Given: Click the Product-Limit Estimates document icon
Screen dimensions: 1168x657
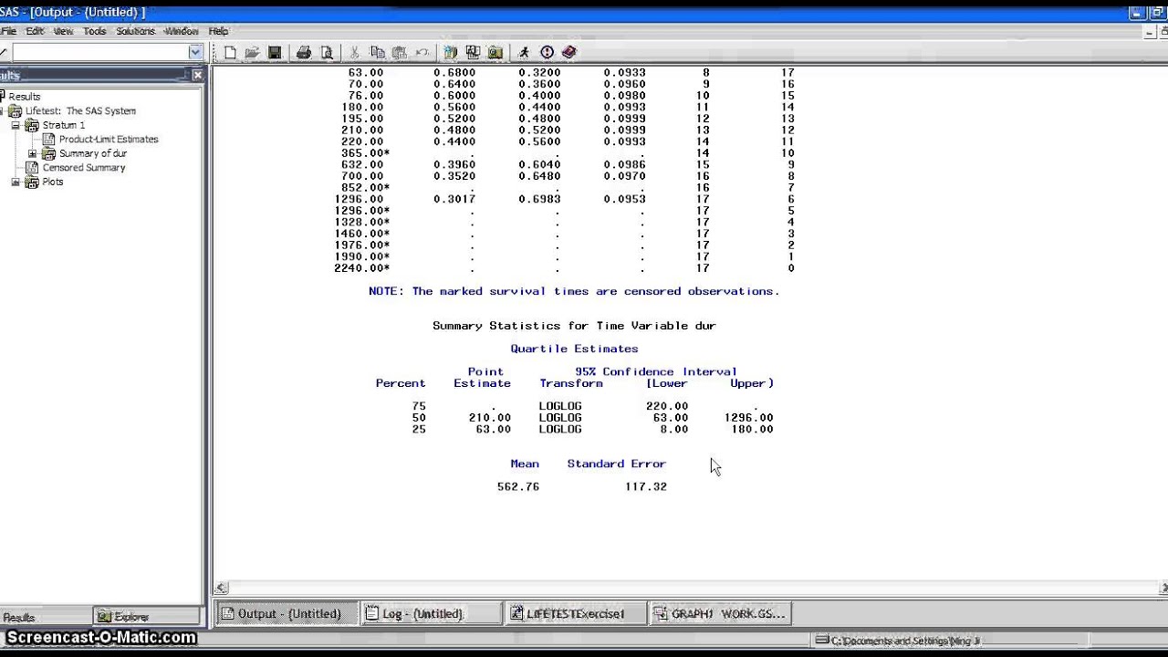Looking at the screenshot, I should click(x=49, y=139).
